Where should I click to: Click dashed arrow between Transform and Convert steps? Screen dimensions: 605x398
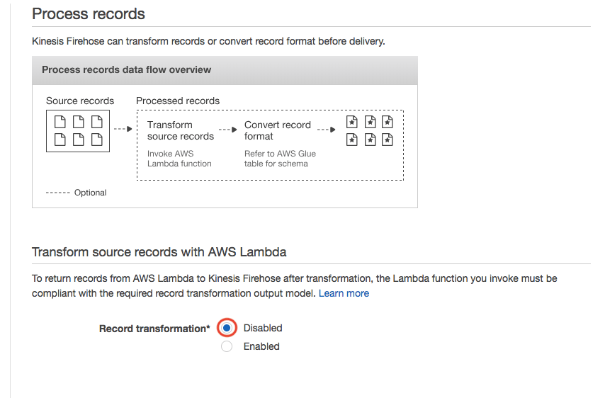click(227, 130)
